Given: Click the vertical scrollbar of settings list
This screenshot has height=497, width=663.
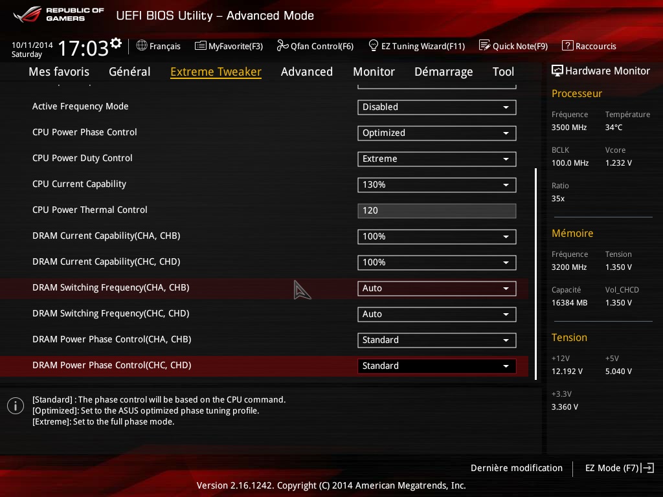Looking at the screenshot, I should coord(535,273).
